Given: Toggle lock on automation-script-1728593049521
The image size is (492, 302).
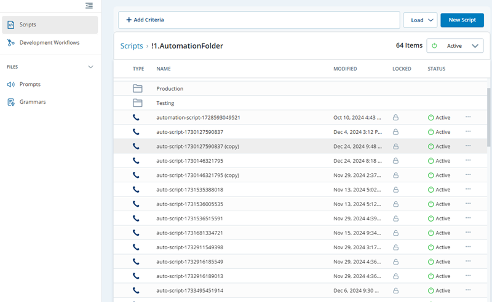Looking at the screenshot, I should tap(396, 117).
